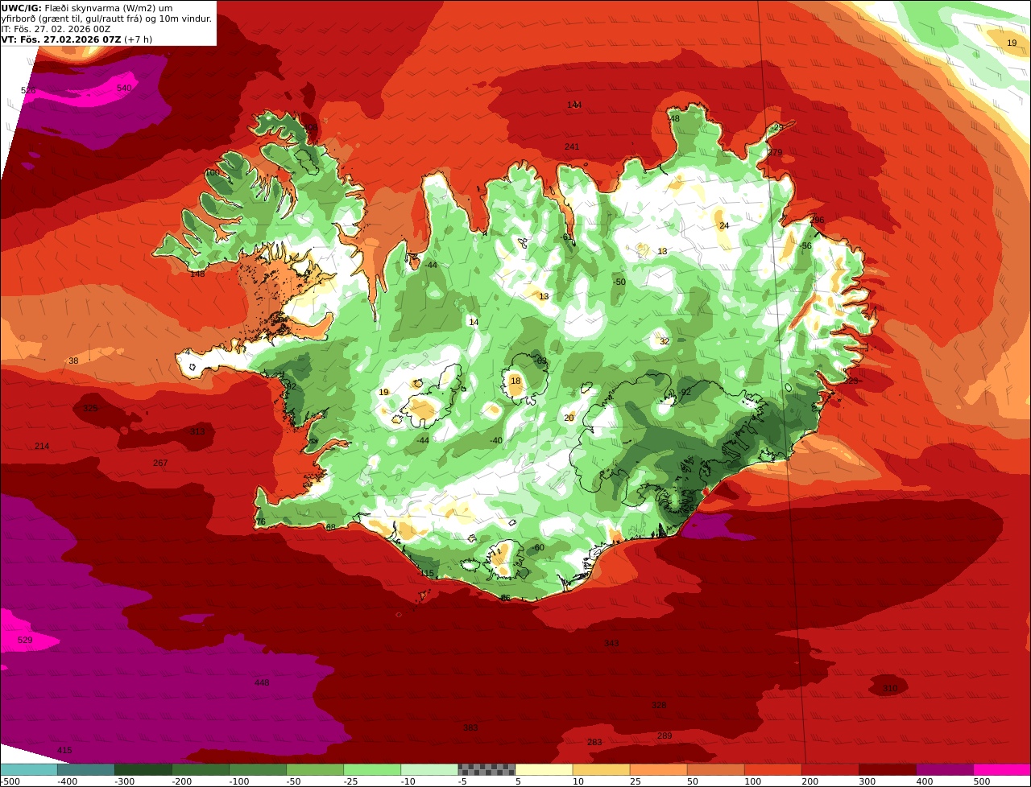The image size is (1031, 787).
Task: Click the legend swatch between 300 and 400
Action: pyautogui.click(x=887, y=769)
